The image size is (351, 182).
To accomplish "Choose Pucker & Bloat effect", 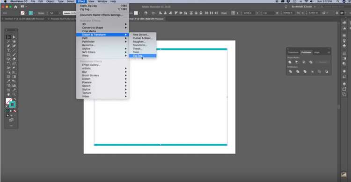I will pos(143,38).
